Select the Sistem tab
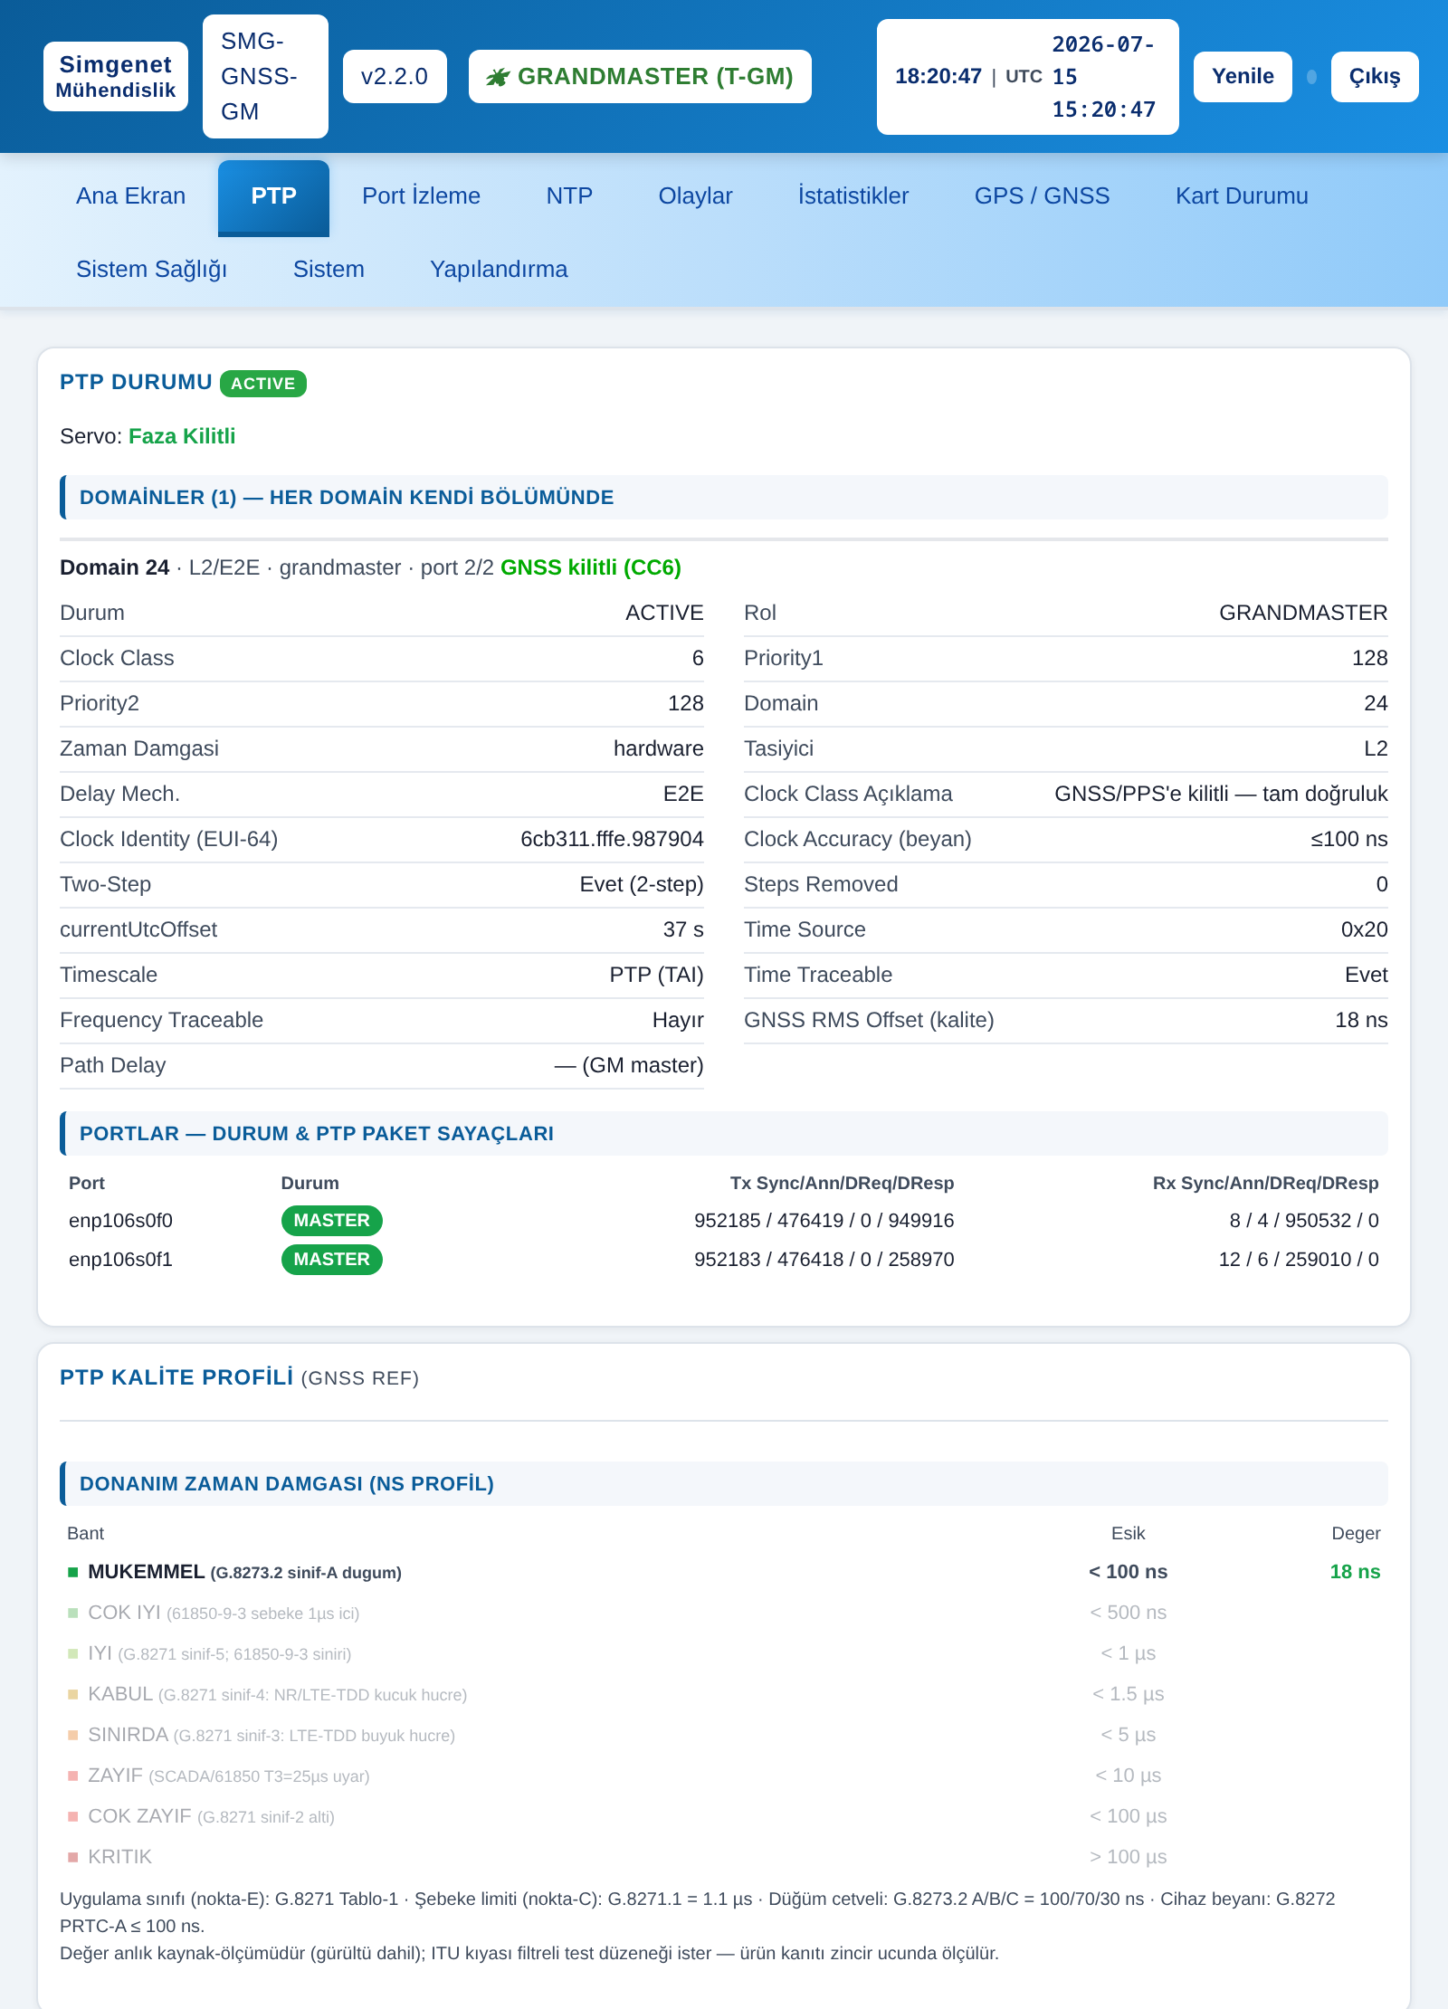 tap(329, 270)
